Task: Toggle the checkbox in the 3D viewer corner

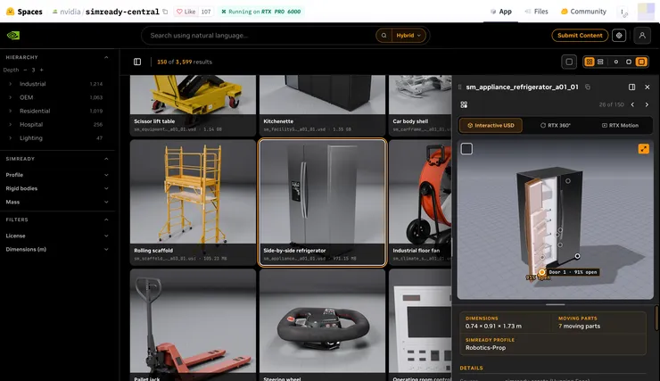Action: tap(466, 149)
